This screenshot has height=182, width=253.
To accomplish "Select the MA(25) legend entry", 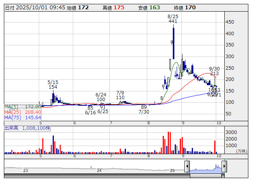I will [22, 112].
